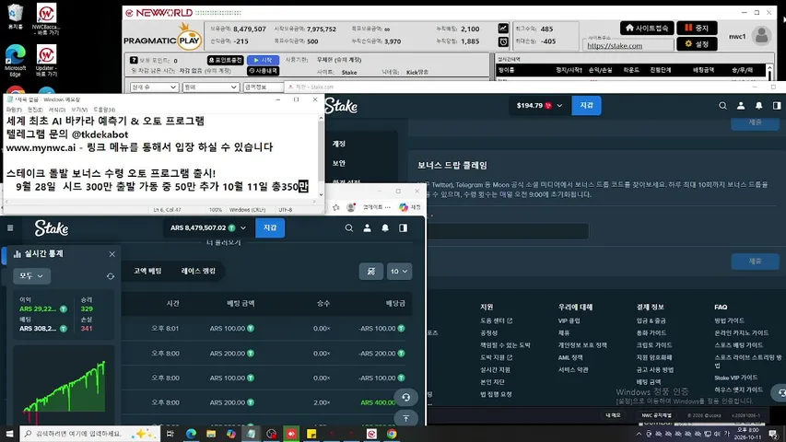Screen dimensions: 786x442
Task: Select 보안 in the Stake settings menu
Action: point(339,163)
